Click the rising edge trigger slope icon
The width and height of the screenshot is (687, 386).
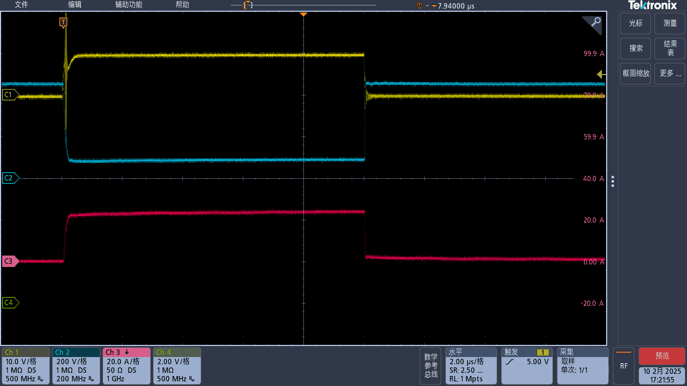click(x=510, y=362)
